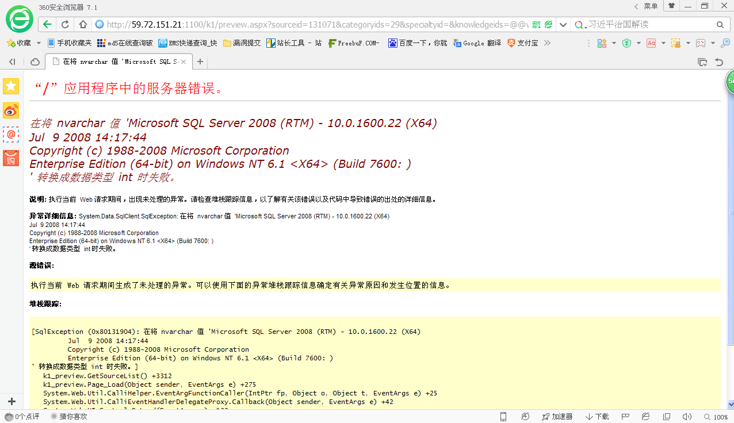The image size is (734, 423).
Task: Show more bookmarks with >> chevron
Action: [x=547, y=43]
